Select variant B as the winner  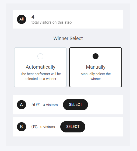tap(73, 127)
